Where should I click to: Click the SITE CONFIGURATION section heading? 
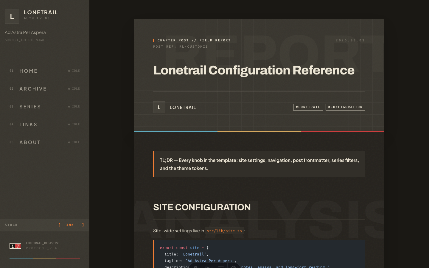tap(202, 207)
